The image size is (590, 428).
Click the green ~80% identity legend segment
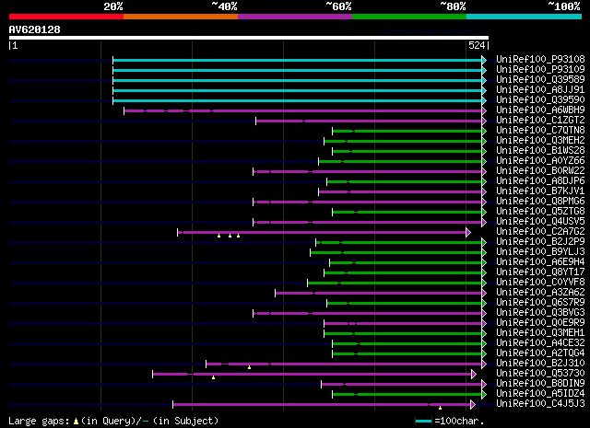409,17
